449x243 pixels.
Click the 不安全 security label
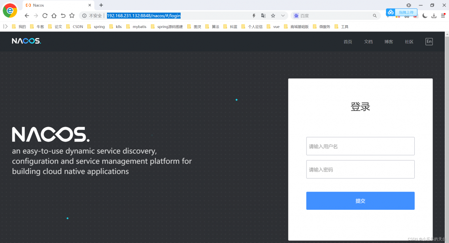click(x=95, y=16)
